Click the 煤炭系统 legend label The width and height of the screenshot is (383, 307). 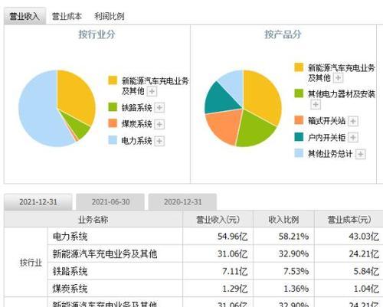(136, 124)
